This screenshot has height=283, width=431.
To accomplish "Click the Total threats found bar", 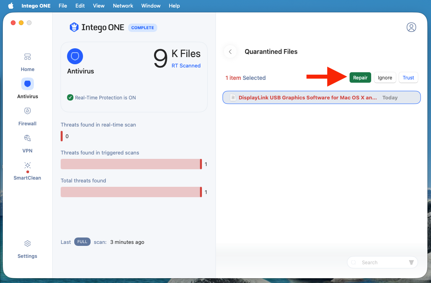I will point(131,192).
